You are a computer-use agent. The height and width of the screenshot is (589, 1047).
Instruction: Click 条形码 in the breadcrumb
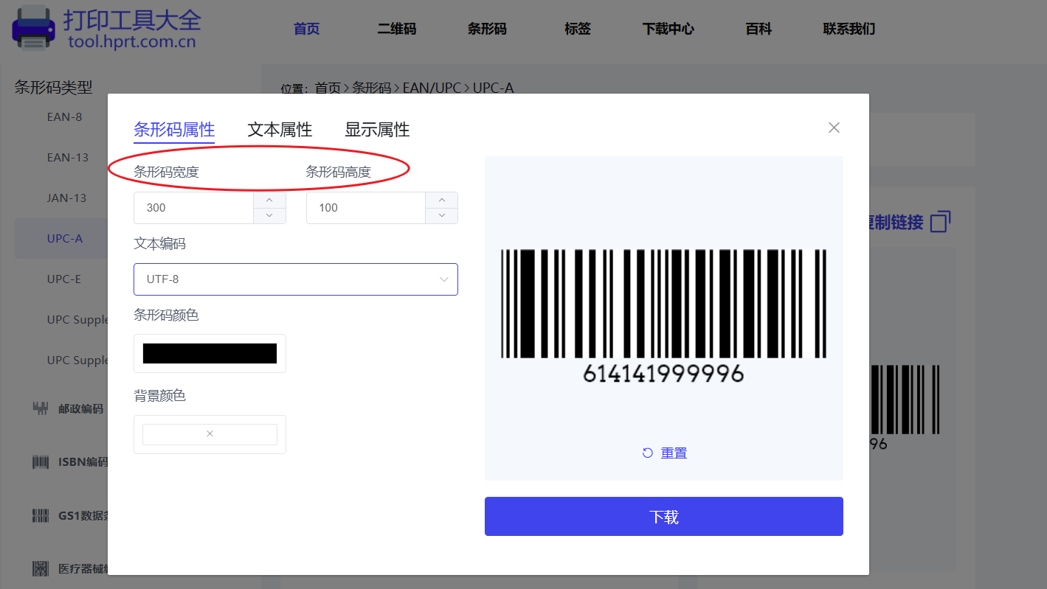pyautogui.click(x=371, y=88)
